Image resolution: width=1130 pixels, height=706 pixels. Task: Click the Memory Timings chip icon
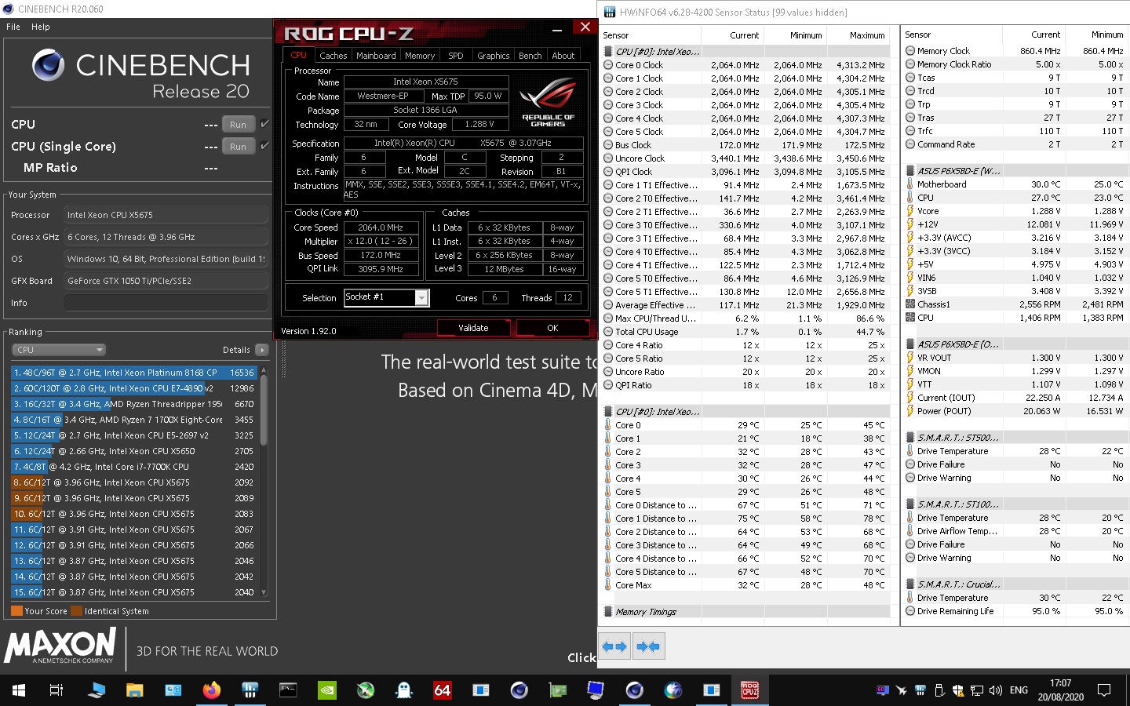(x=608, y=612)
